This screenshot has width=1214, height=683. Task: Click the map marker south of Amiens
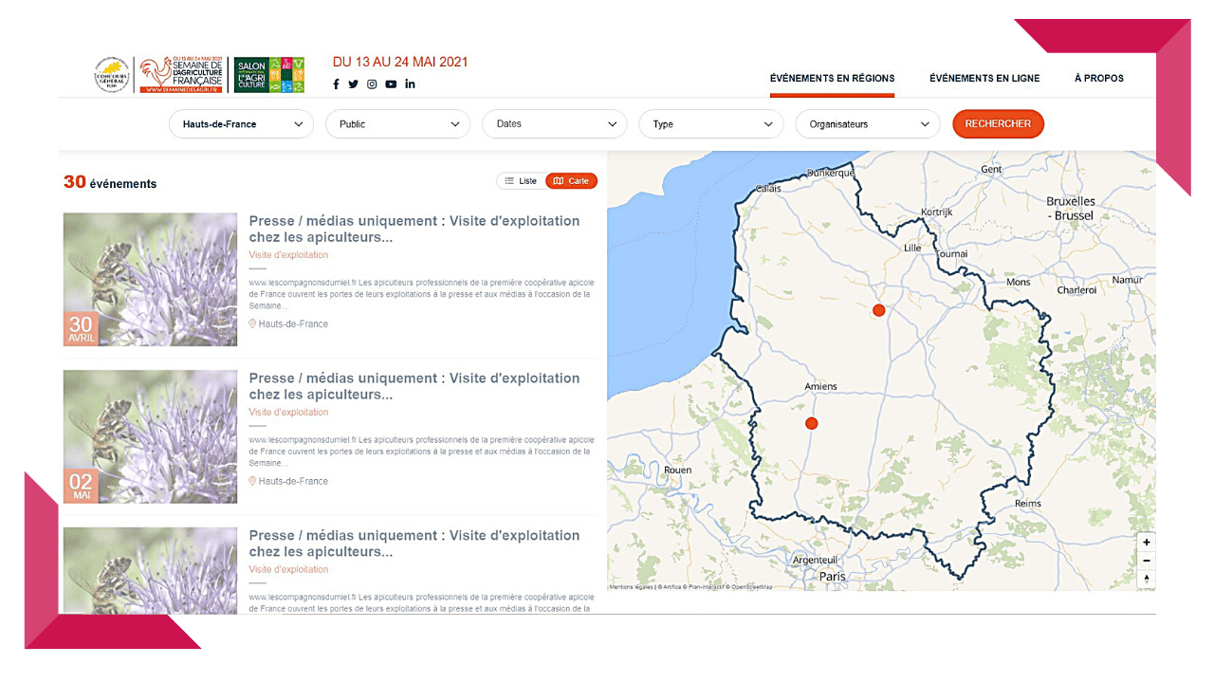[x=811, y=423]
